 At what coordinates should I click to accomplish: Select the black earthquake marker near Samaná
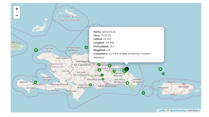(x=127, y=69)
